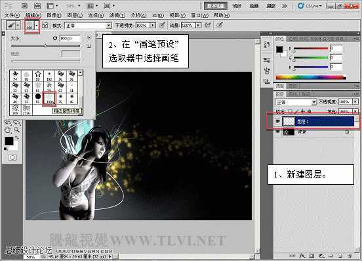Toggle Quick Mask mode in toolbox
Image resolution: width=362 pixels, height=261 pixels.
coord(12,158)
